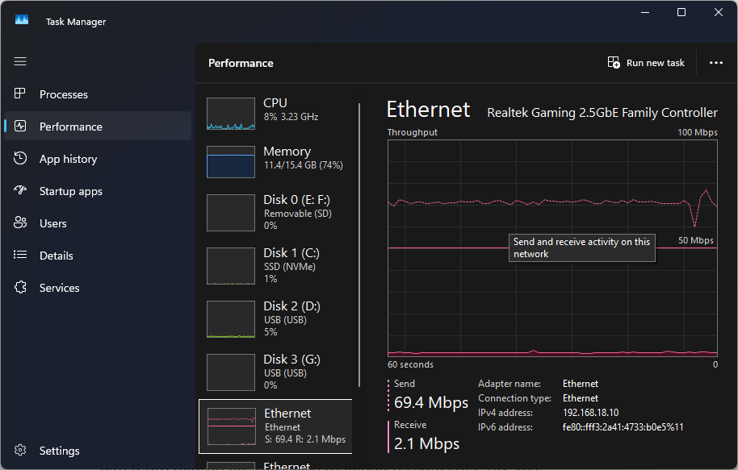Click the Run new task button
This screenshot has width=738, height=470.
coord(646,63)
